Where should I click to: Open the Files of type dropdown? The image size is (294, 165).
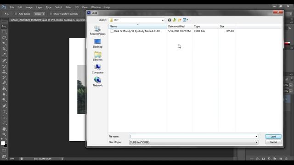(193, 142)
